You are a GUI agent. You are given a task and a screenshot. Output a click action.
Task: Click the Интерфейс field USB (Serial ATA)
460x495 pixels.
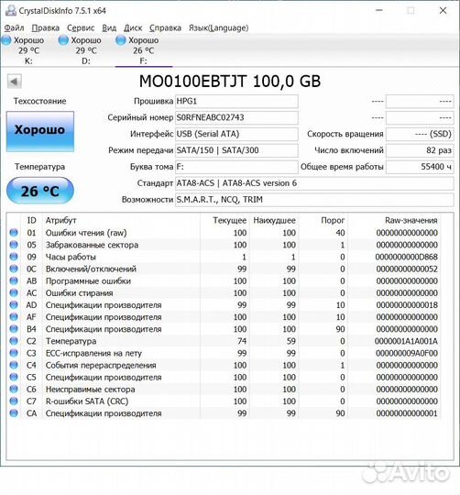tap(236, 134)
